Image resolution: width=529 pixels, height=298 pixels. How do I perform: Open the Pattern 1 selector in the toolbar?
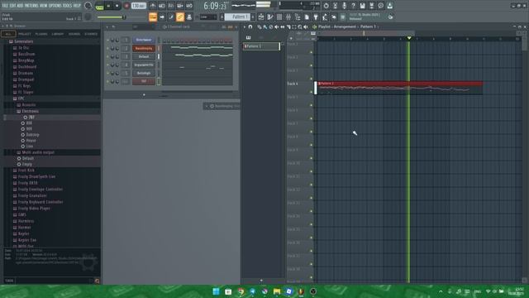237,17
